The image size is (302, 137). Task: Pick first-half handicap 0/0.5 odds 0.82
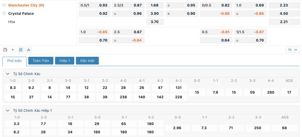tap(216, 5)
